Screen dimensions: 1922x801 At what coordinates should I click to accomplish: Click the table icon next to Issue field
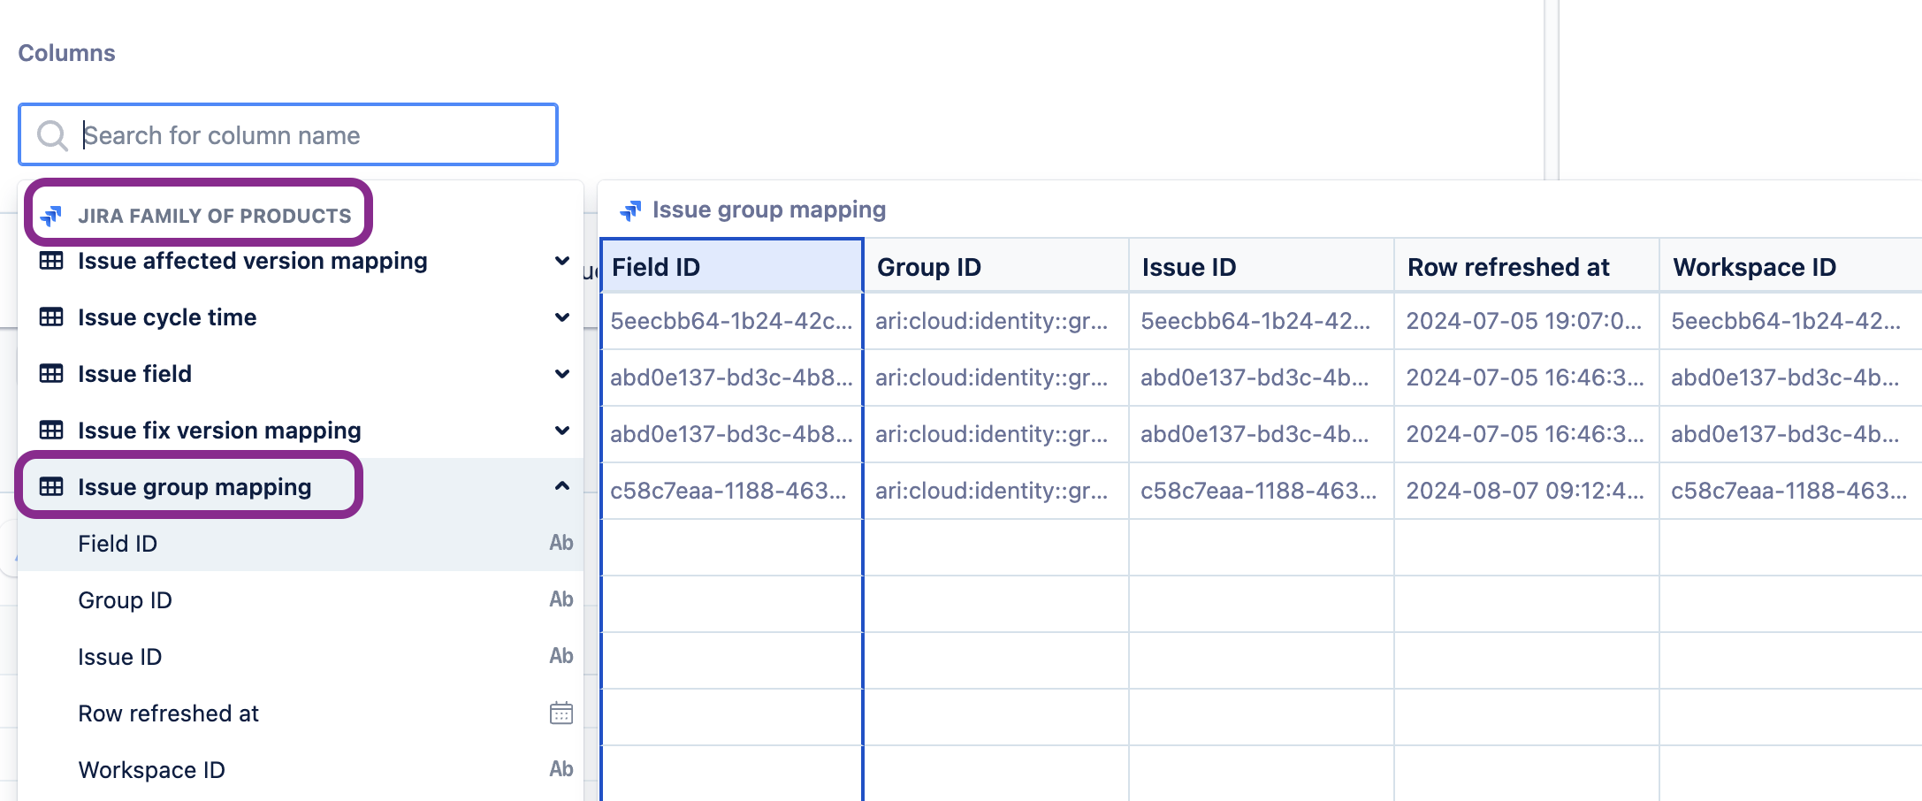(x=51, y=374)
